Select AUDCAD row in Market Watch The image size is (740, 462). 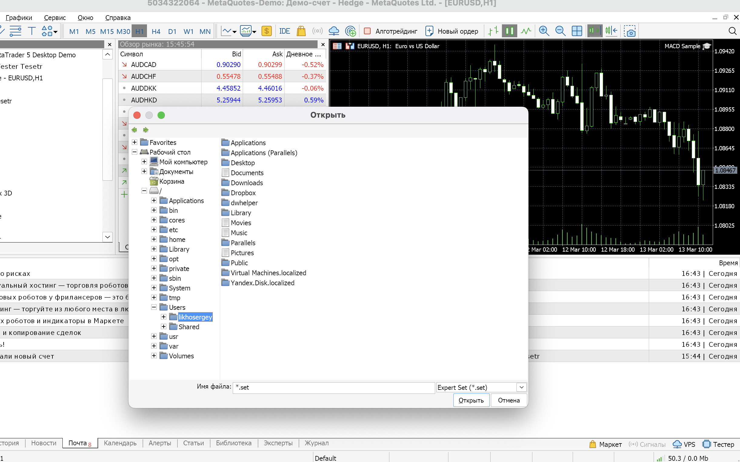pos(222,65)
